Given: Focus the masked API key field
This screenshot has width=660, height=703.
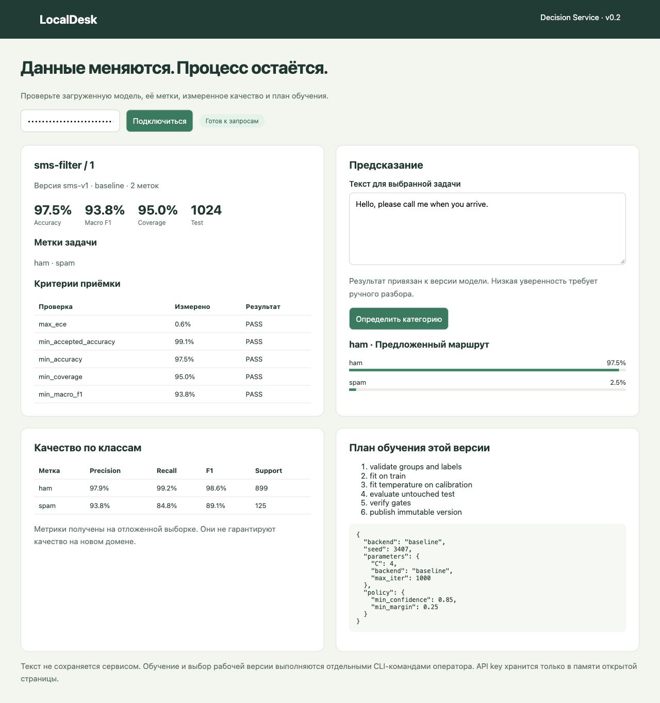Looking at the screenshot, I should 70,121.
